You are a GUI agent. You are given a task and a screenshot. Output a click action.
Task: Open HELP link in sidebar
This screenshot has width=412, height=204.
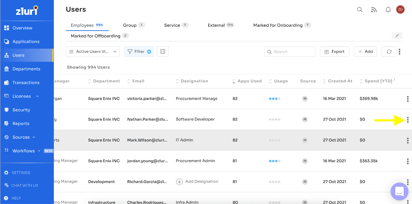pos(12,198)
